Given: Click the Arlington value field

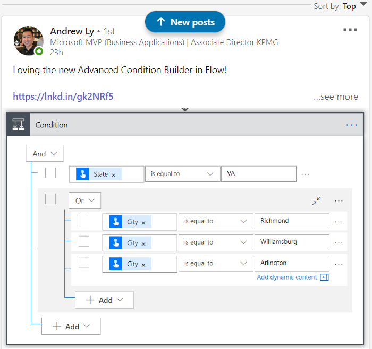Looking at the screenshot, I should point(292,263).
